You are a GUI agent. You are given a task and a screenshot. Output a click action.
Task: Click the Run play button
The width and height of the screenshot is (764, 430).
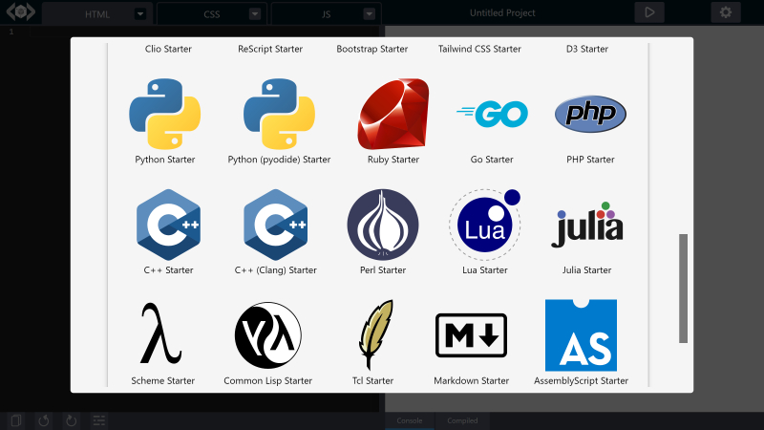coord(649,12)
